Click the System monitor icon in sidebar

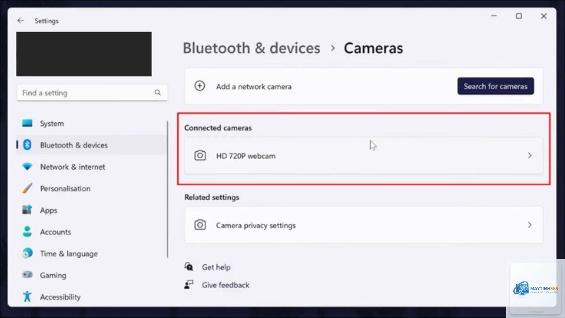pyautogui.click(x=27, y=123)
